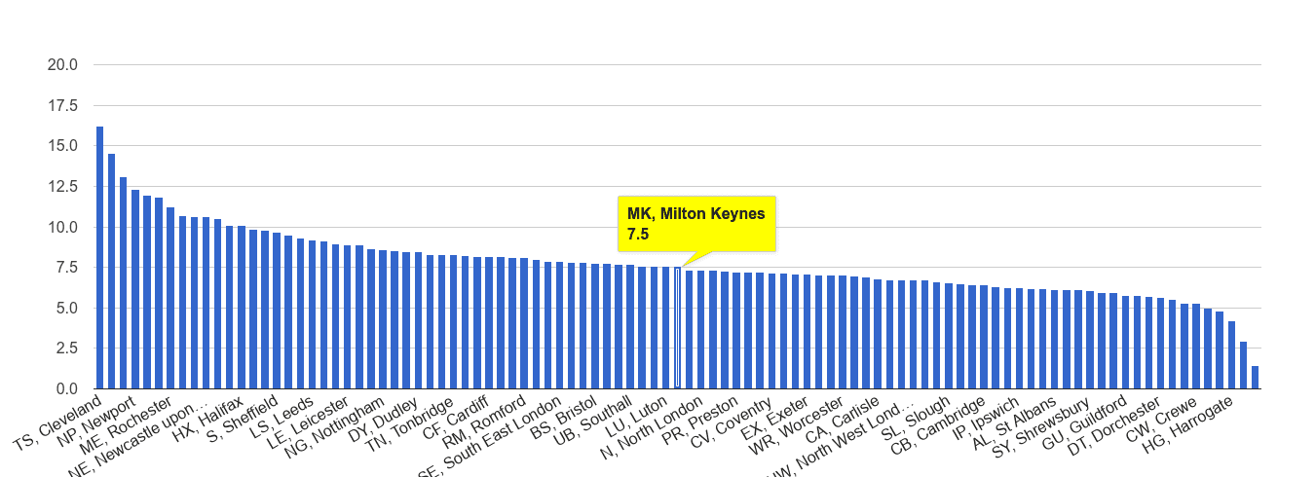Select the CA, Carlisle bar
1315x477 pixels.
(x=878, y=334)
